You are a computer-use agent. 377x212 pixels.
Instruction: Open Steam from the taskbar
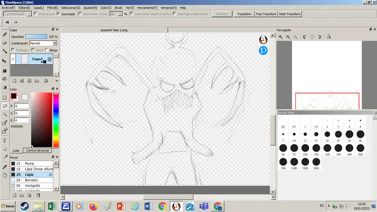[x=24, y=206]
